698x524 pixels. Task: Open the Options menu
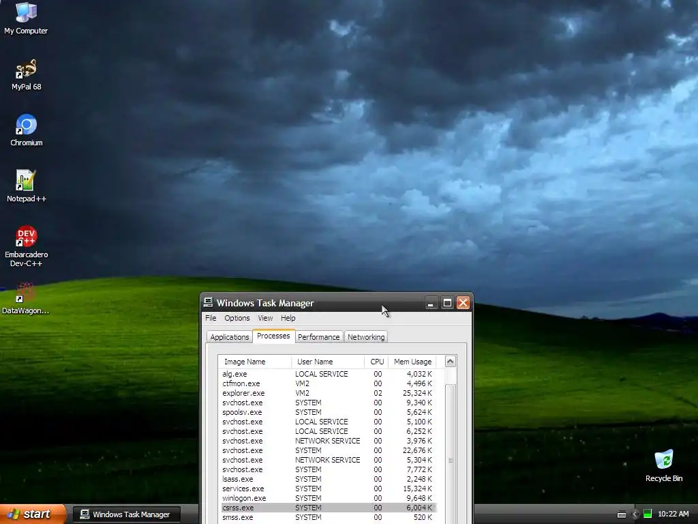pyautogui.click(x=237, y=318)
